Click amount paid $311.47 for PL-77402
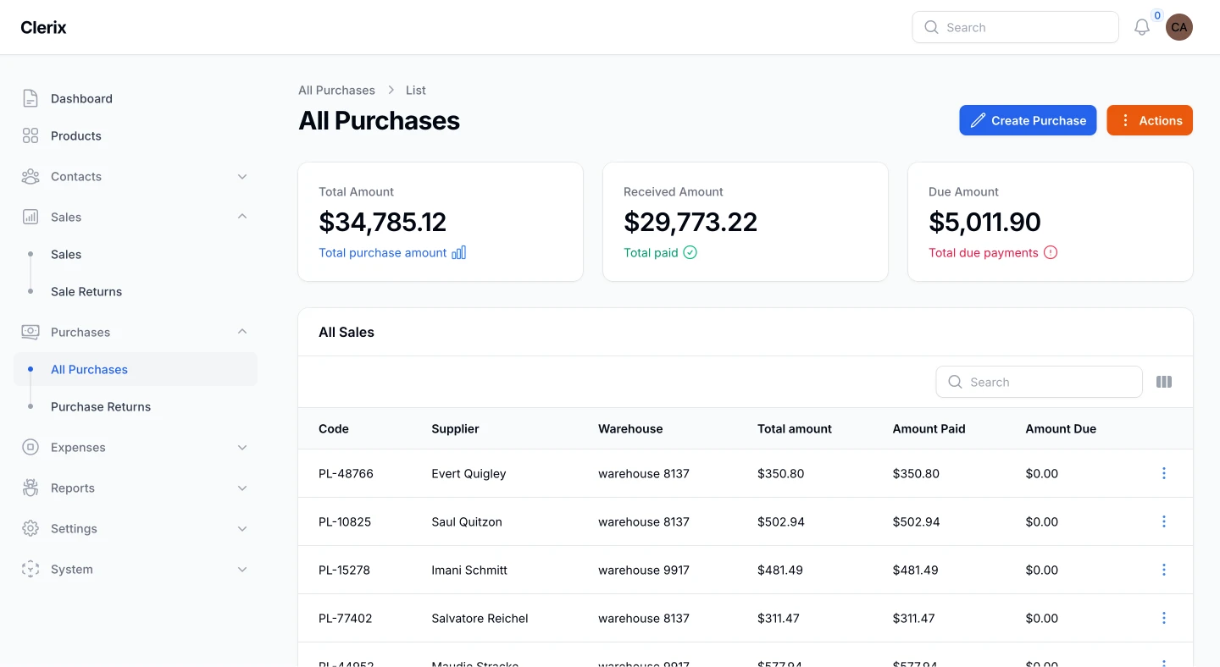 913,618
